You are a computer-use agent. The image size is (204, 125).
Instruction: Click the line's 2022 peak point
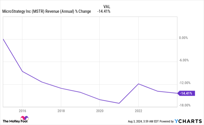(x=139, y=84)
